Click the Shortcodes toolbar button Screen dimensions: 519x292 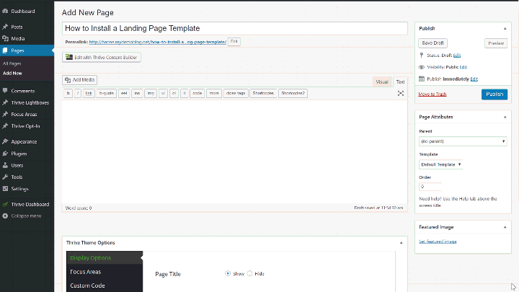[x=263, y=93]
